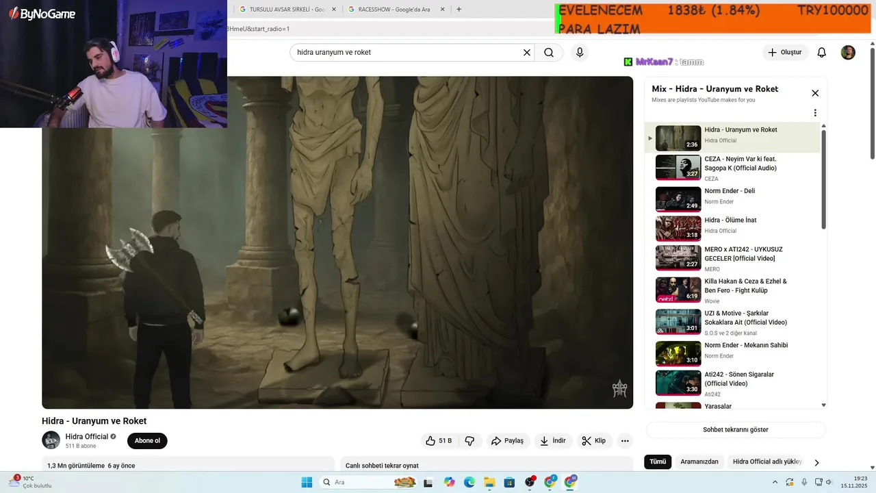Open the YouTube notifications bell
Viewport: 876px width, 493px height.
pos(822,53)
